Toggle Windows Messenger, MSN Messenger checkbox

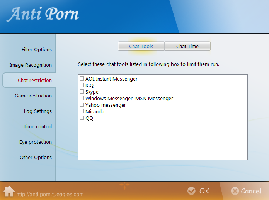coord(82,98)
